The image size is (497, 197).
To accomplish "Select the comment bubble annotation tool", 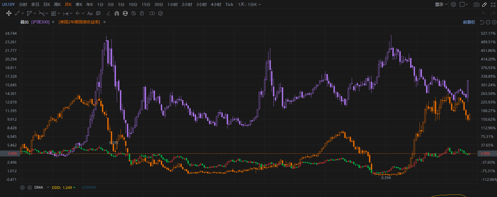I will 98,13.
